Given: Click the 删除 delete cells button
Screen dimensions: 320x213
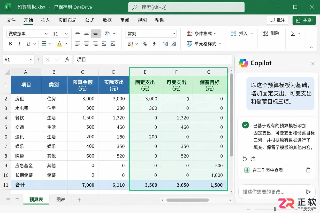Looking at the screenshot, I should (271, 33).
